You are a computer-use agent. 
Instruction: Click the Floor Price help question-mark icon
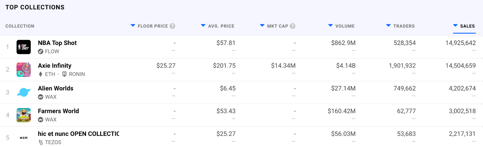point(172,26)
